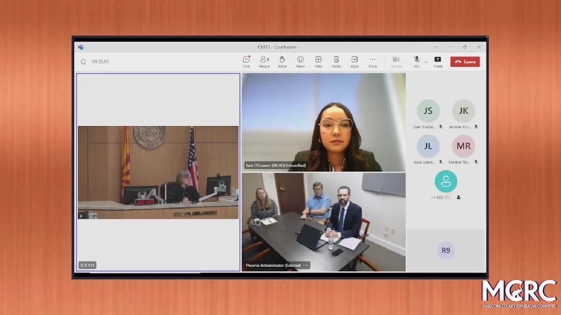Expand the Camera options chevron
561x315 pixels.
click(405, 62)
